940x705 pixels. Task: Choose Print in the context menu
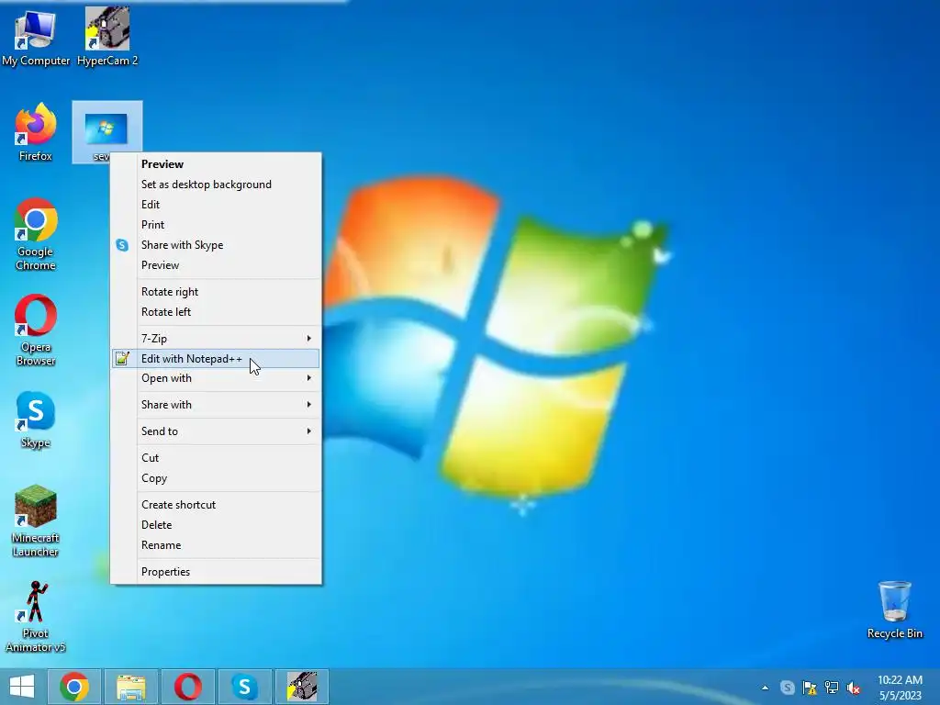coord(216,225)
